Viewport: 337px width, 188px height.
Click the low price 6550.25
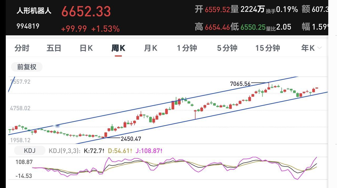[253, 27]
